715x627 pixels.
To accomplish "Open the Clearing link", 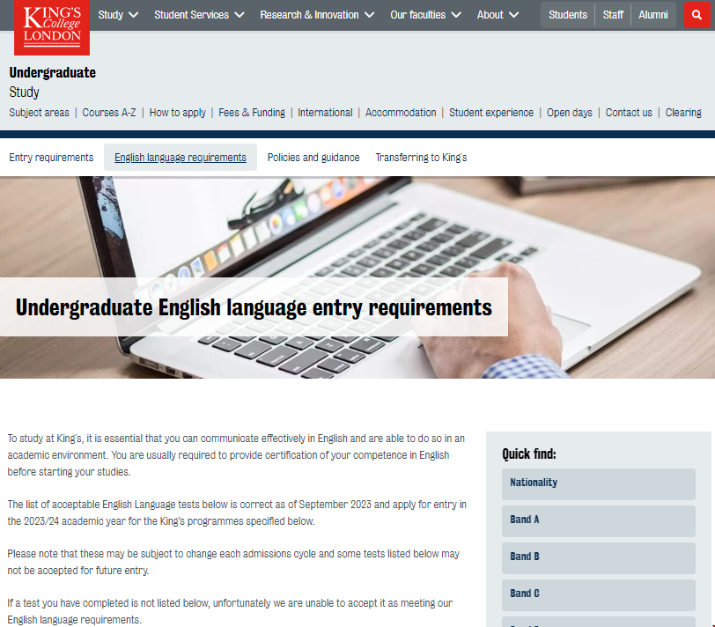I will pos(683,113).
